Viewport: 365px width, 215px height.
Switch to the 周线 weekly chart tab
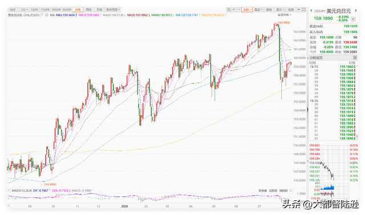click(x=89, y=10)
